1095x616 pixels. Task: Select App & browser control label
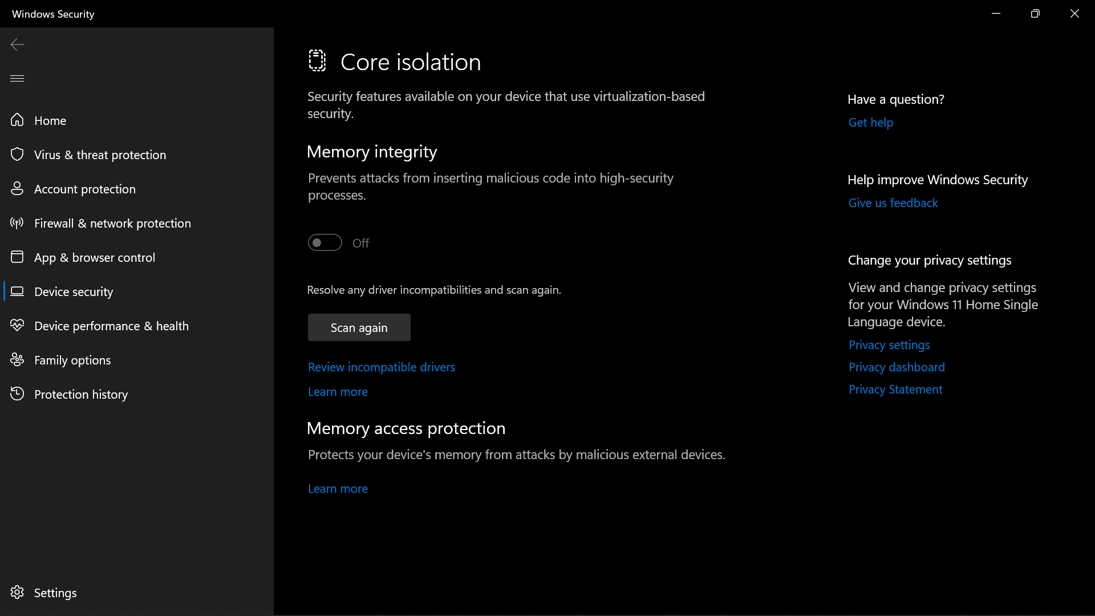point(95,257)
